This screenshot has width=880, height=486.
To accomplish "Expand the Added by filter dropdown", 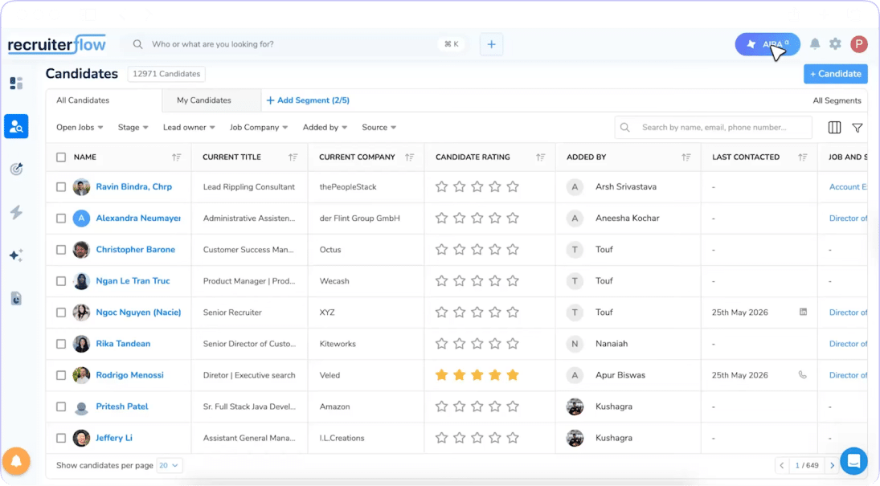I will (325, 128).
